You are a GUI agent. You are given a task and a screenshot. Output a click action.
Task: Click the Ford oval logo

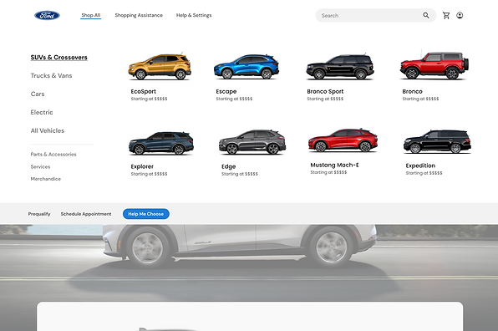[47, 15]
